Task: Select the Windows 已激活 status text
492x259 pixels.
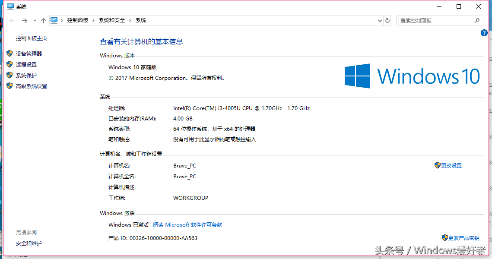Action: [x=128, y=225]
